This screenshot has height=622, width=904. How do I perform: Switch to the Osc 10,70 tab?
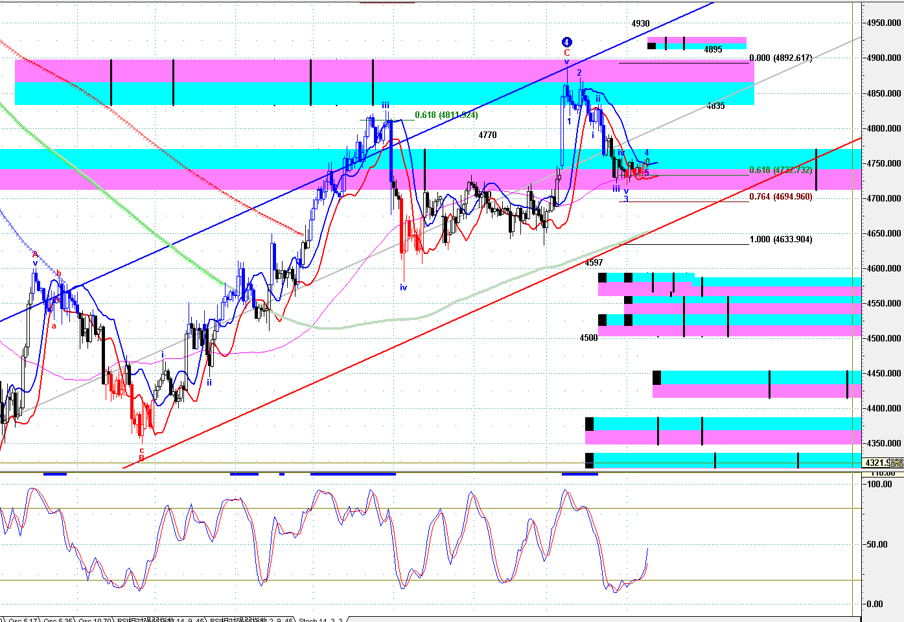pyautogui.click(x=95, y=619)
